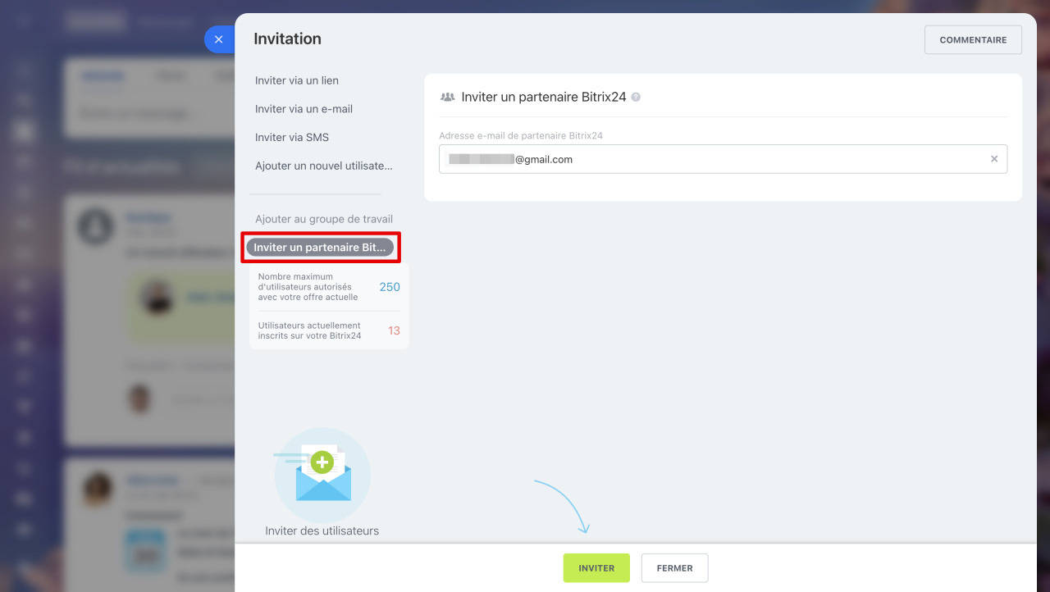The height and width of the screenshot is (592, 1050).
Task: Choose the 'Inviter via SMS' option
Action: pyautogui.click(x=292, y=138)
